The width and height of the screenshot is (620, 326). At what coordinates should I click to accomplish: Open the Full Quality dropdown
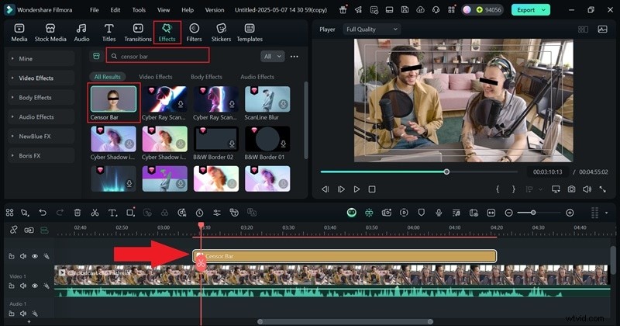point(372,29)
